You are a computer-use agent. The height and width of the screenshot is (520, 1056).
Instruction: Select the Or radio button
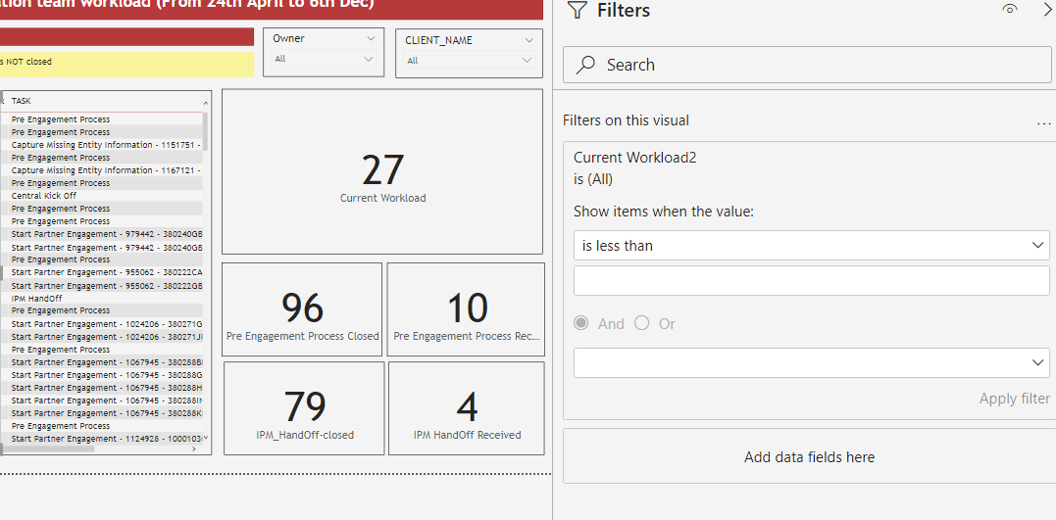pyautogui.click(x=642, y=323)
